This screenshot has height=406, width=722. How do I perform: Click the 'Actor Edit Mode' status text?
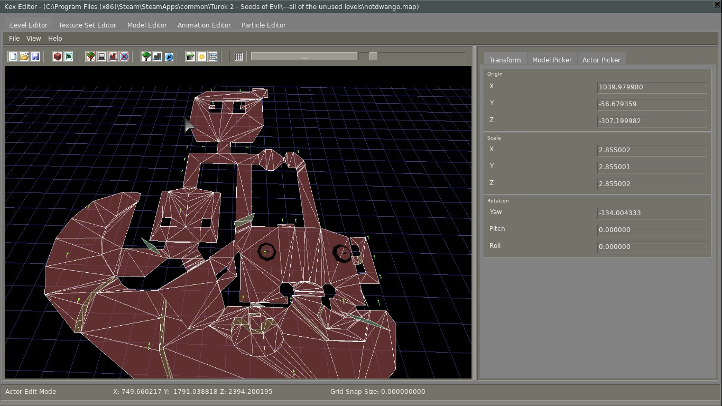coord(31,392)
